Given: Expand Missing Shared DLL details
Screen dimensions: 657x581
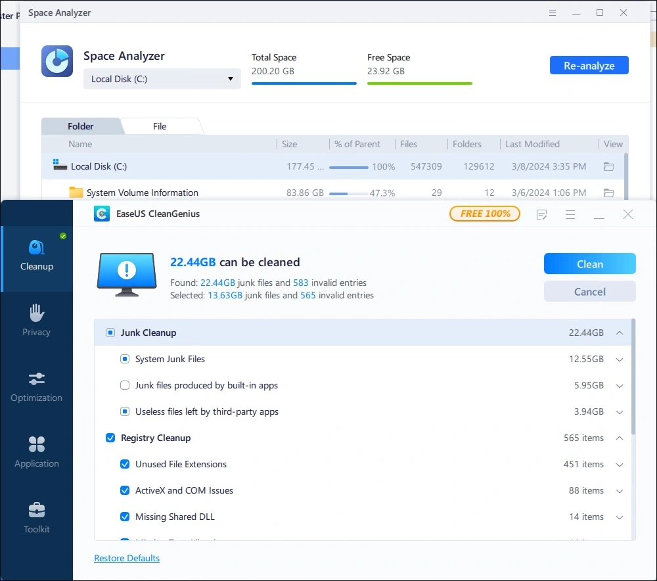Looking at the screenshot, I should pyautogui.click(x=620, y=517).
